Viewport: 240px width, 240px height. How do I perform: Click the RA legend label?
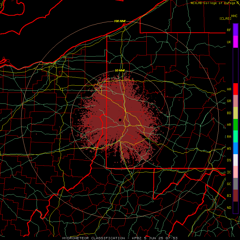coord(229,137)
